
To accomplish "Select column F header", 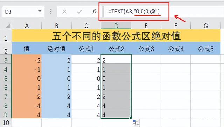I will (176, 25).
